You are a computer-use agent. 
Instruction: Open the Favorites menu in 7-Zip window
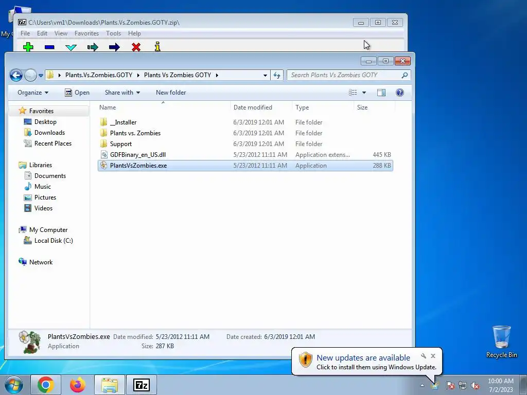click(86, 33)
